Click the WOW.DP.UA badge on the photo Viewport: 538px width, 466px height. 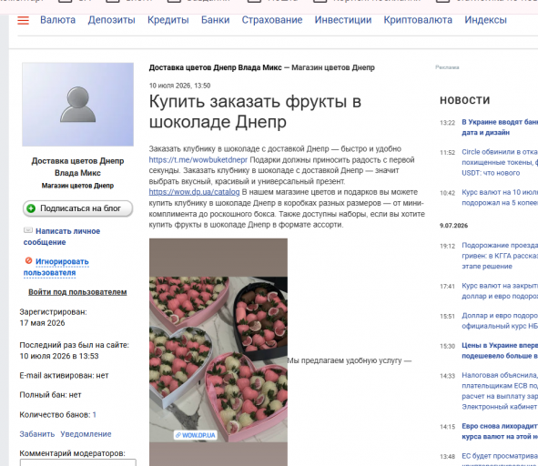coord(195,435)
